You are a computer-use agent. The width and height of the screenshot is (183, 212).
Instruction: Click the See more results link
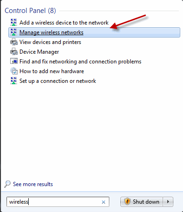33,184
